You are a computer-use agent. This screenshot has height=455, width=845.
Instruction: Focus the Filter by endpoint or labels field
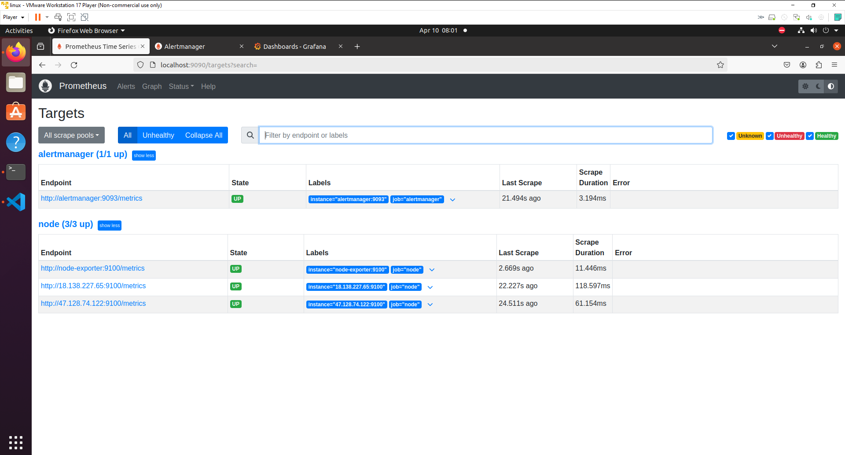click(x=485, y=135)
